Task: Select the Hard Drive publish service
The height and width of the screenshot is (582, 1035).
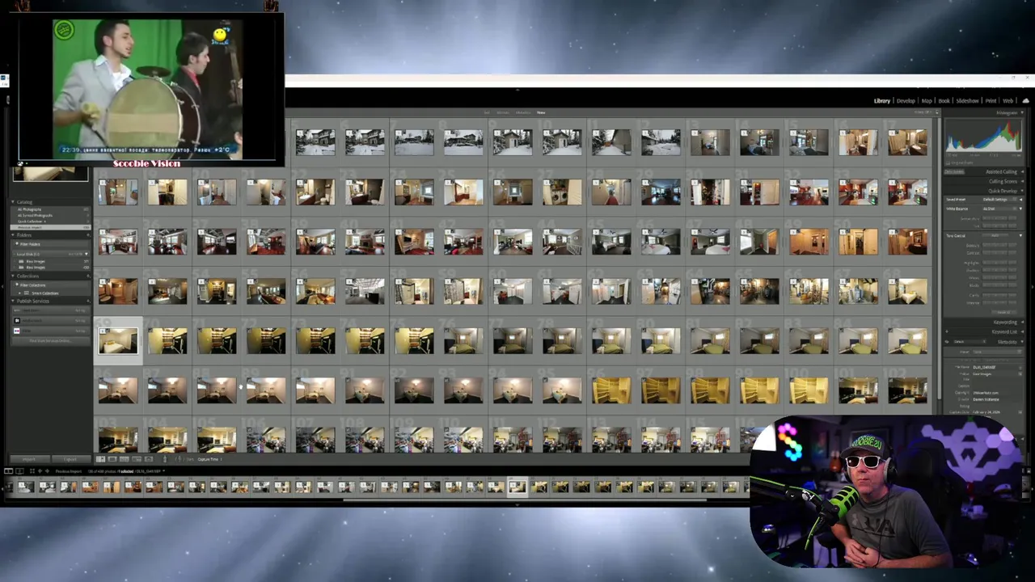Action: [51, 310]
